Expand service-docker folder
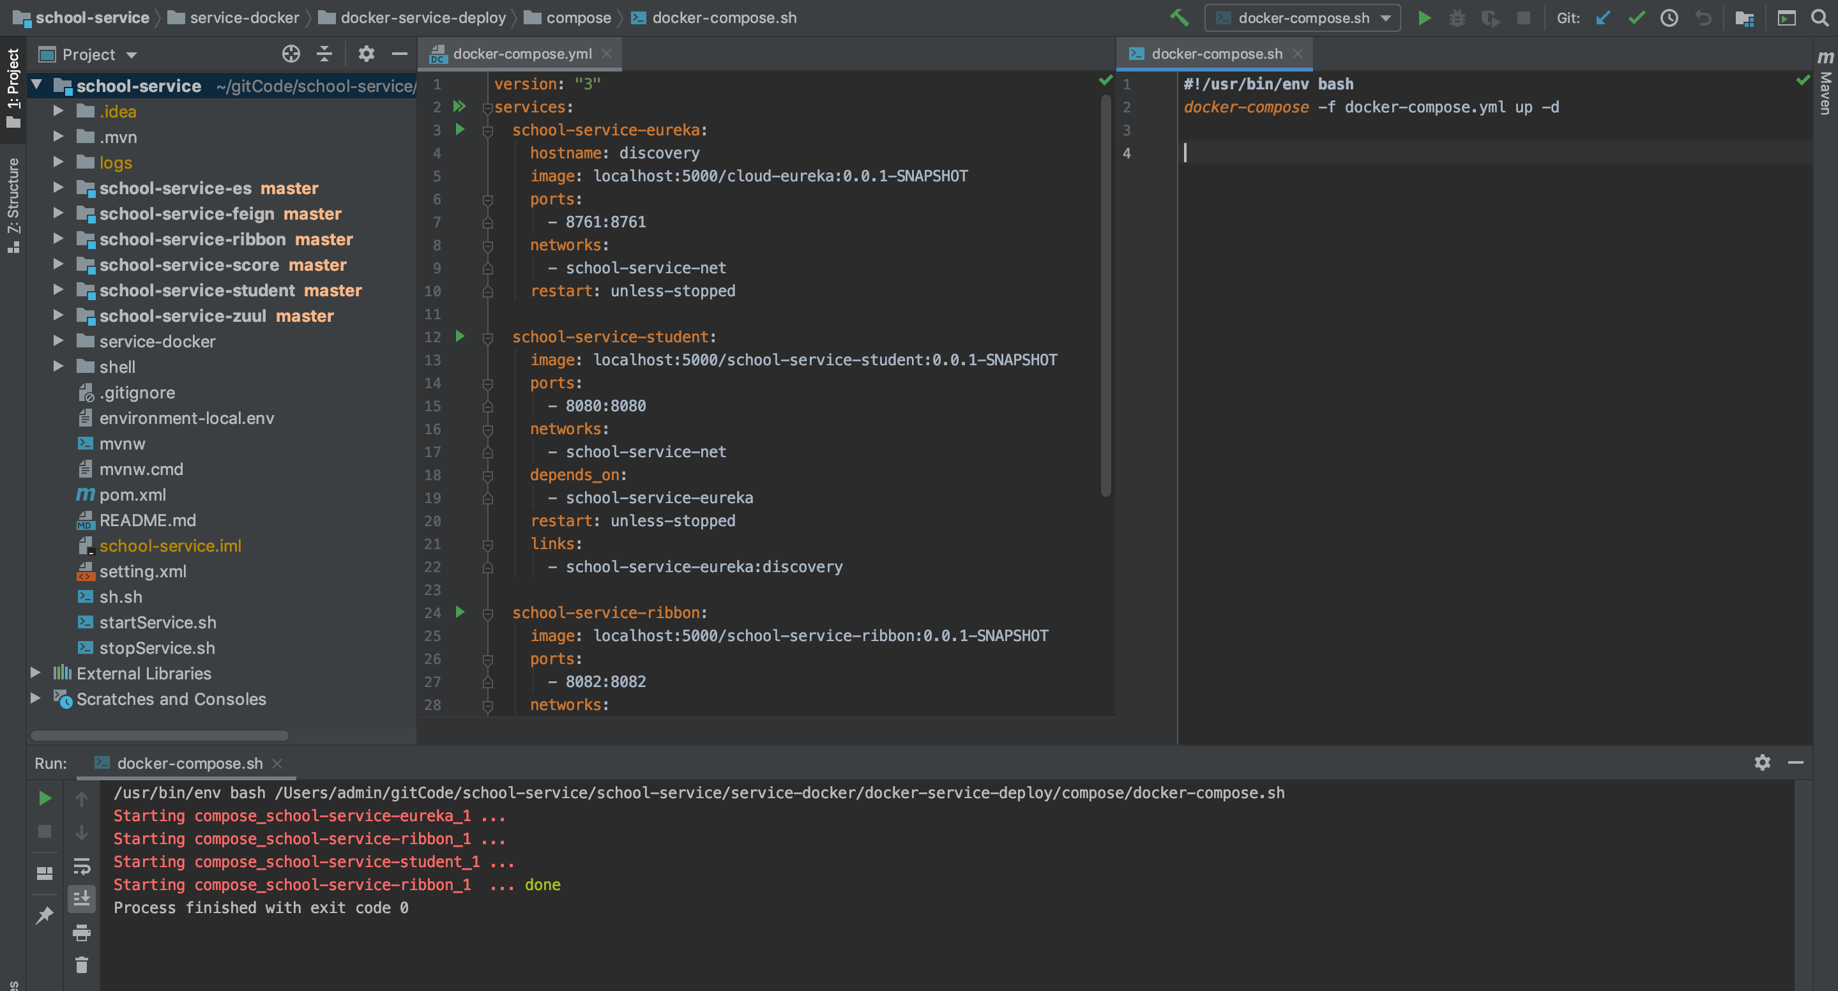The image size is (1838, 991). tap(59, 341)
